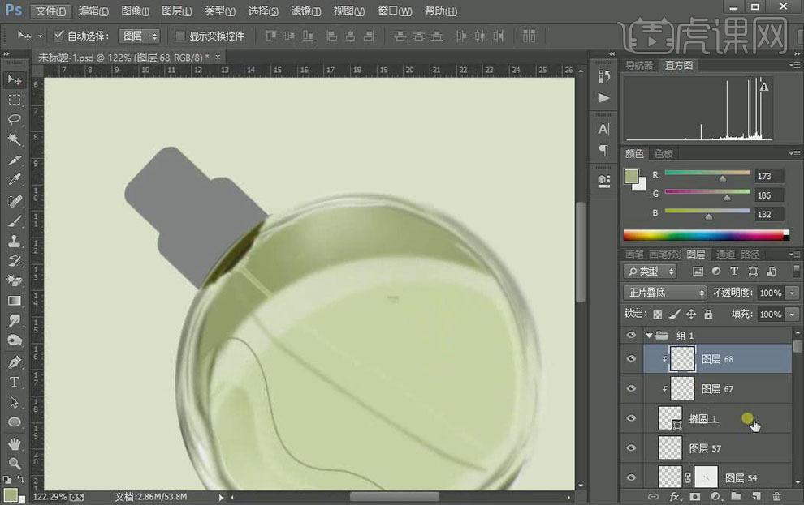Click the foreground color swatch in Color panel
Viewport: 804px width, 505px height.
[x=631, y=176]
